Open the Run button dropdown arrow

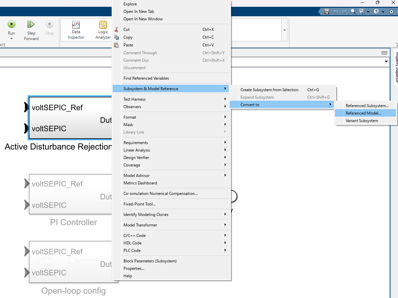point(11,39)
